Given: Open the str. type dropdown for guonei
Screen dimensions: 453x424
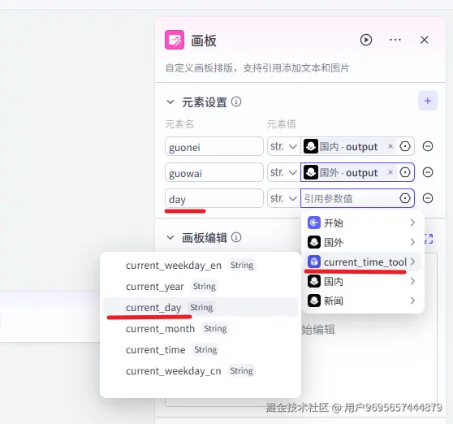Looking at the screenshot, I should coord(283,146).
